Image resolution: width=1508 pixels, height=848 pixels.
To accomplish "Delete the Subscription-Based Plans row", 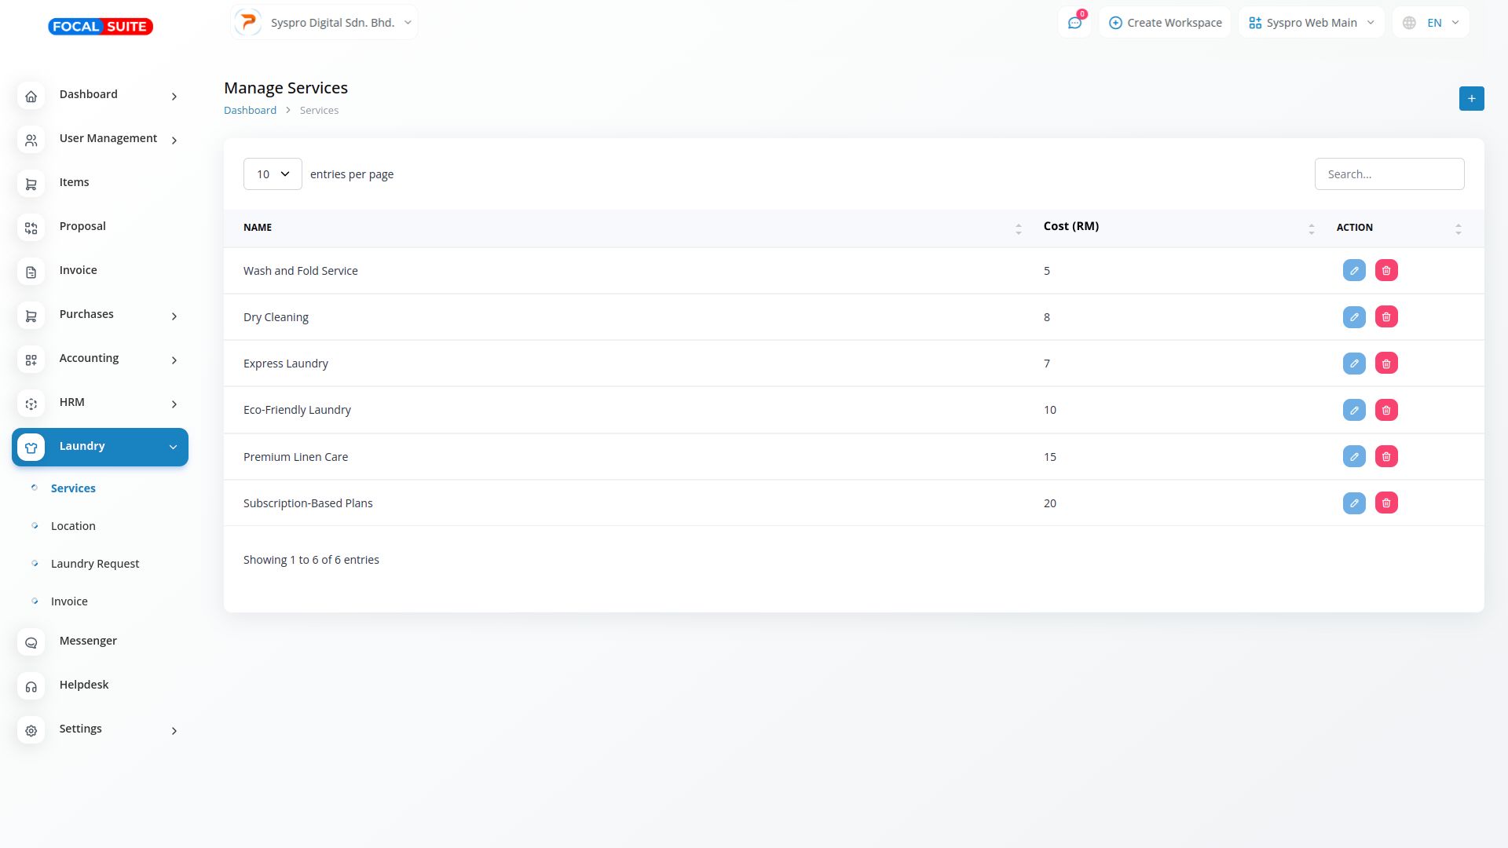I will [1386, 503].
